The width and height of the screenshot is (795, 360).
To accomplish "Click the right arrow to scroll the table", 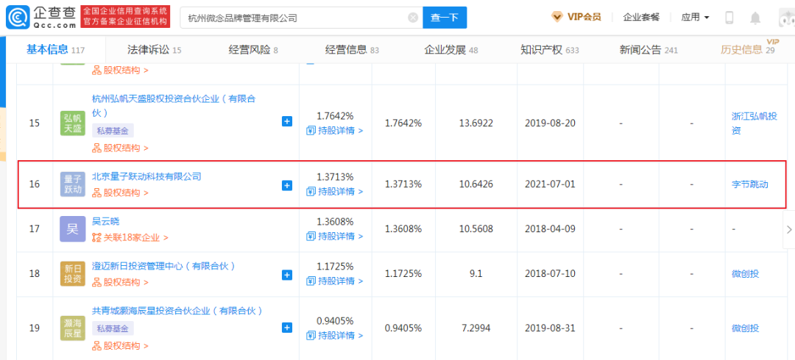I will 789,229.
